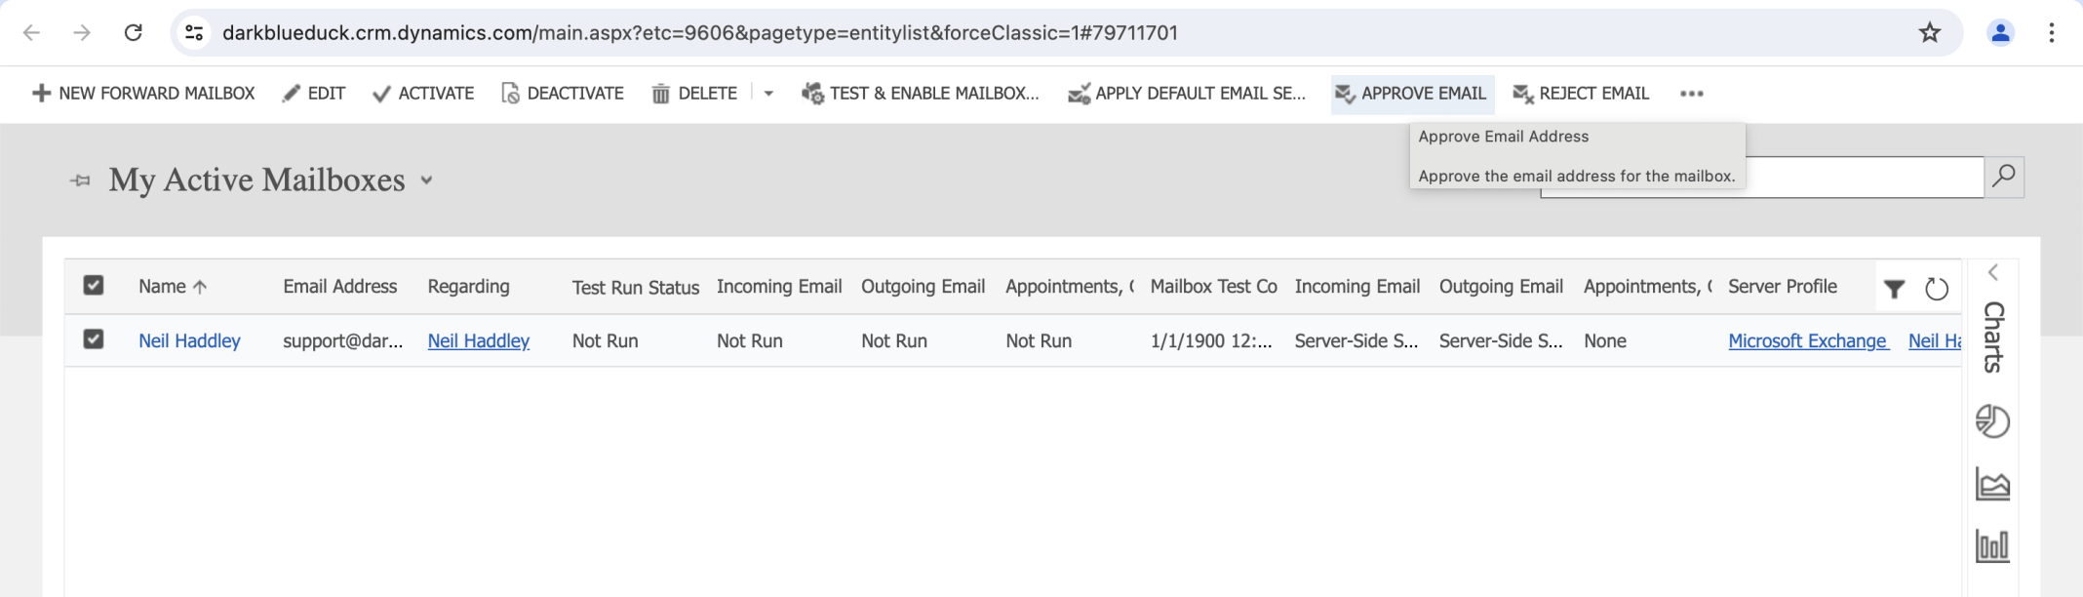Click the grid filter funnel icon
Image resolution: width=2083 pixels, height=597 pixels.
1894,289
